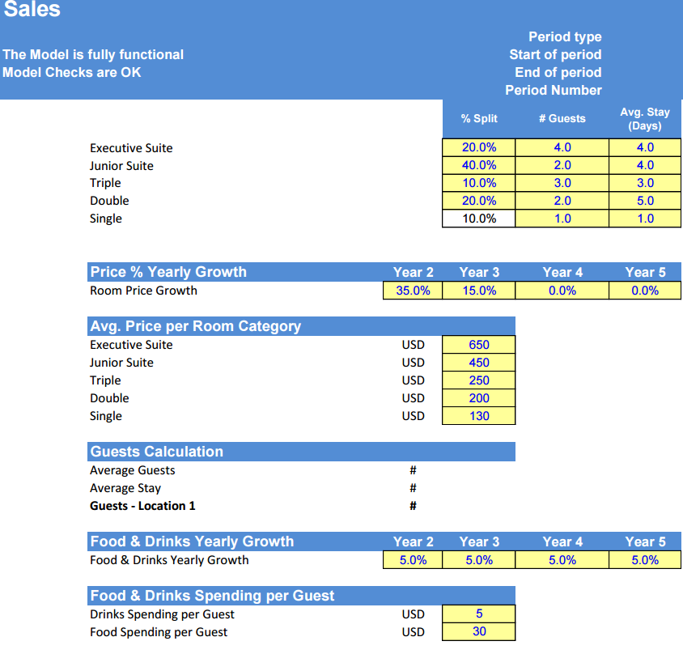Viewport: 683px width, 654px height.
Task: Click the Guests - Location 1 row label
Action: point(142,506)
